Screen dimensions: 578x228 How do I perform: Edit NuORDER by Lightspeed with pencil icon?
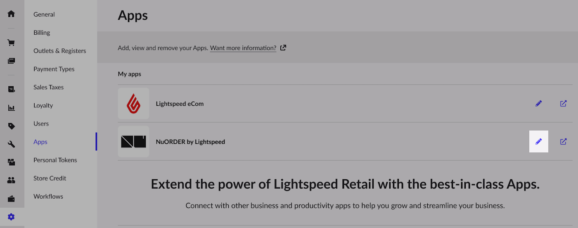tap(538, 142)
